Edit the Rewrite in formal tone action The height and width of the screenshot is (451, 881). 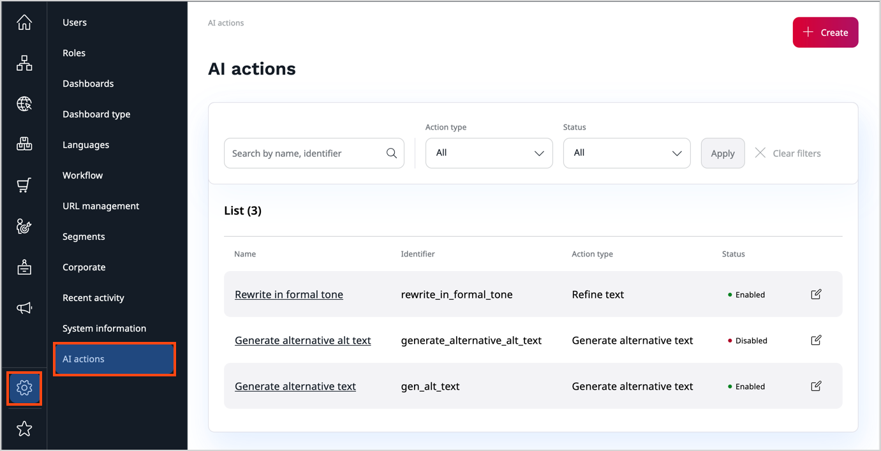click(815, 294)
